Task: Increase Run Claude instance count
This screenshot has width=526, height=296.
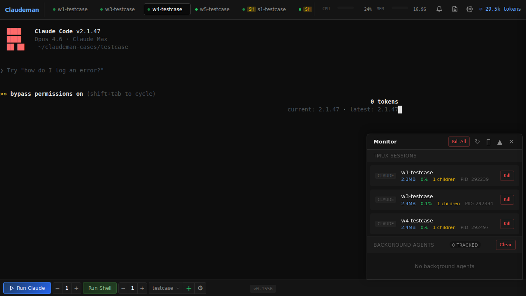Action: pyautogui.click(x=76, y=288)
